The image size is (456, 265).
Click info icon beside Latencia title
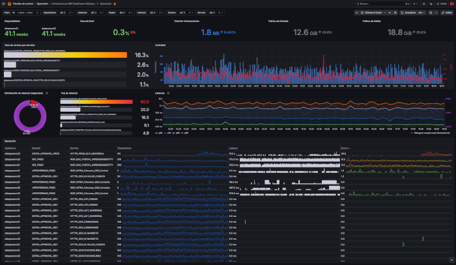click(168, 93)
